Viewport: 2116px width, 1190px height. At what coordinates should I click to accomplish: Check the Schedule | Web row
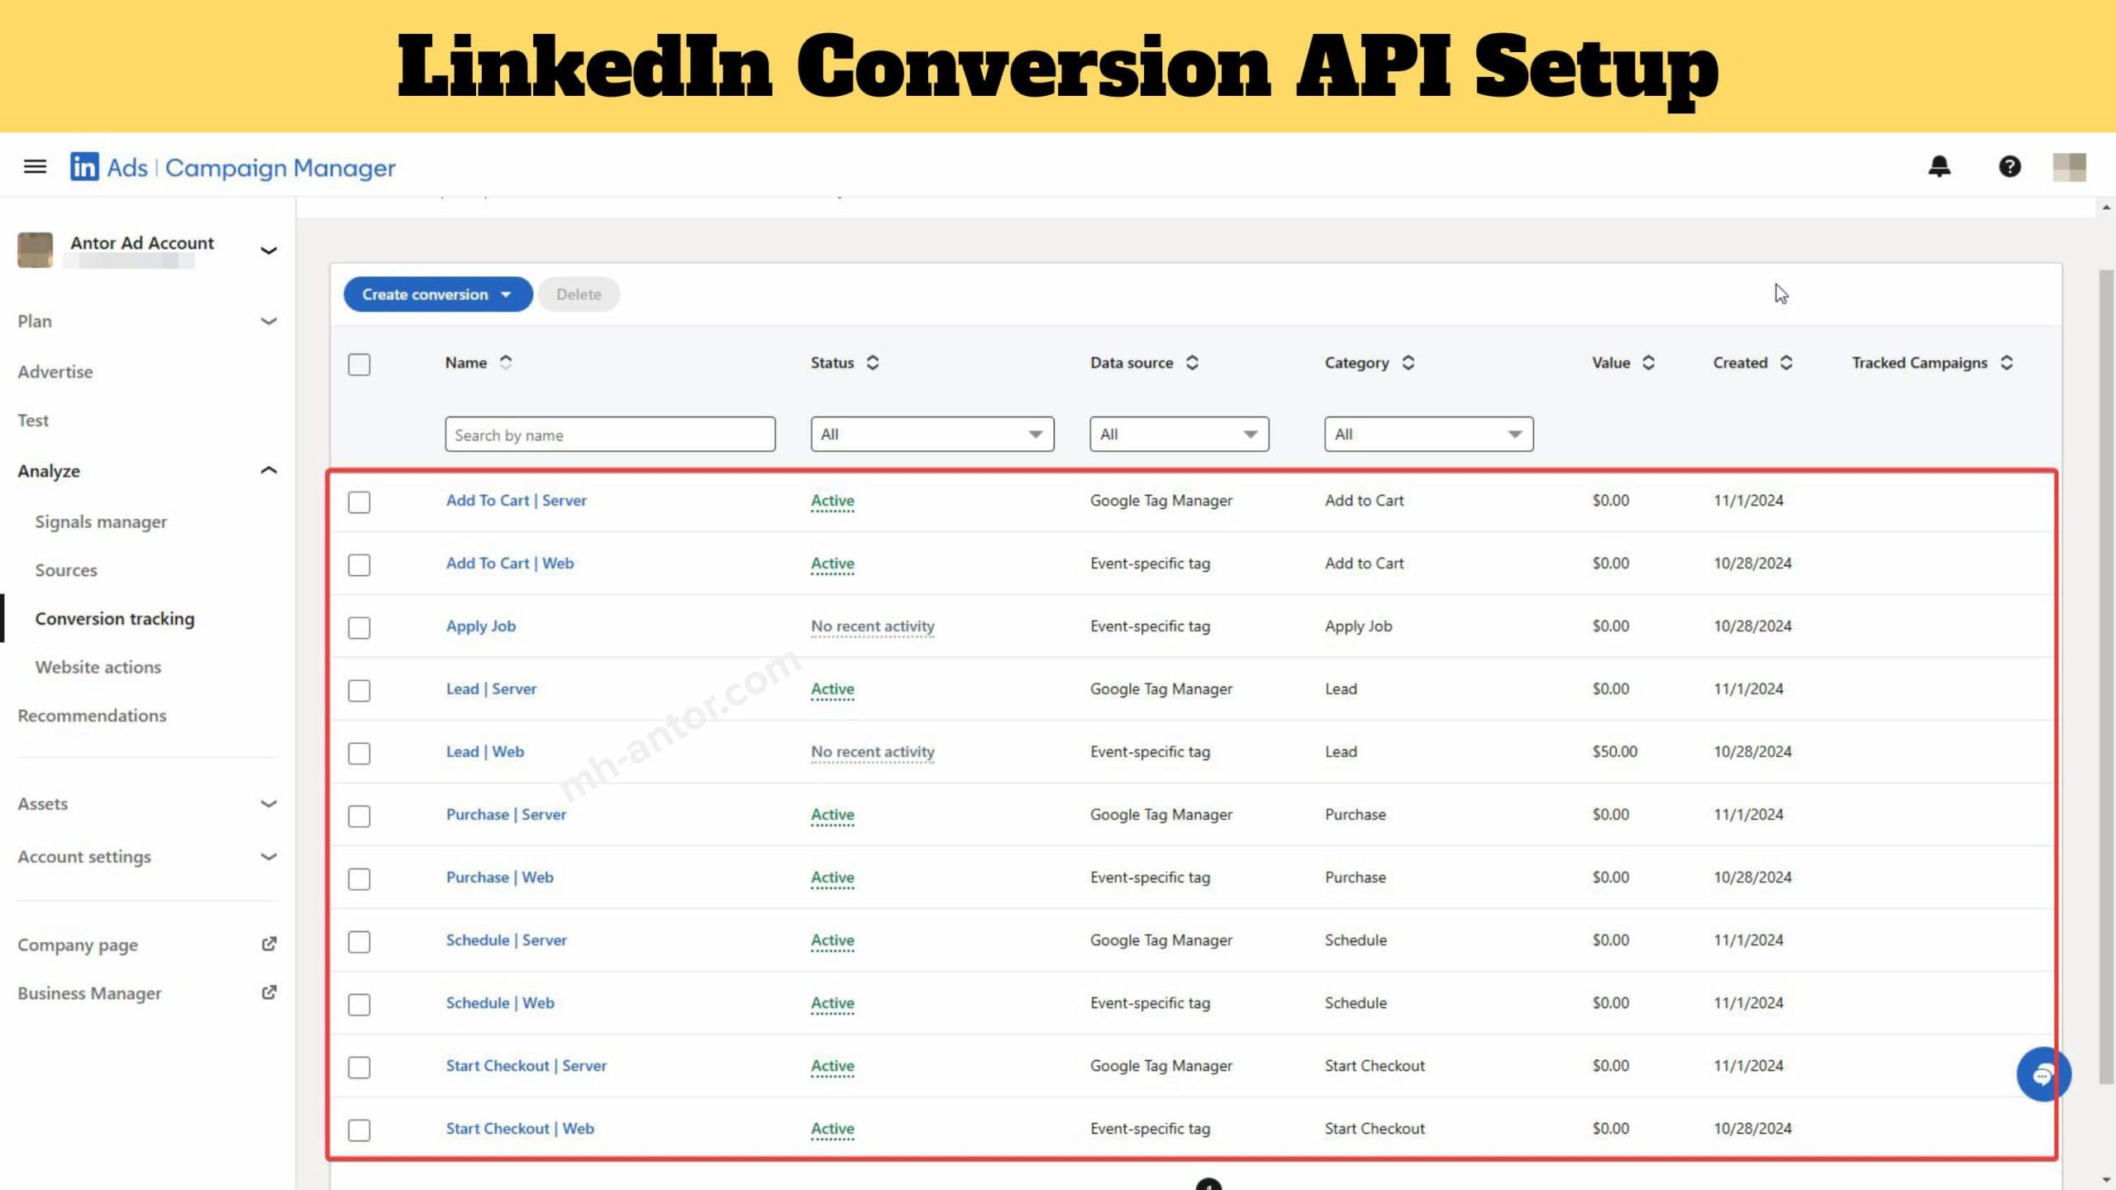359,1005
